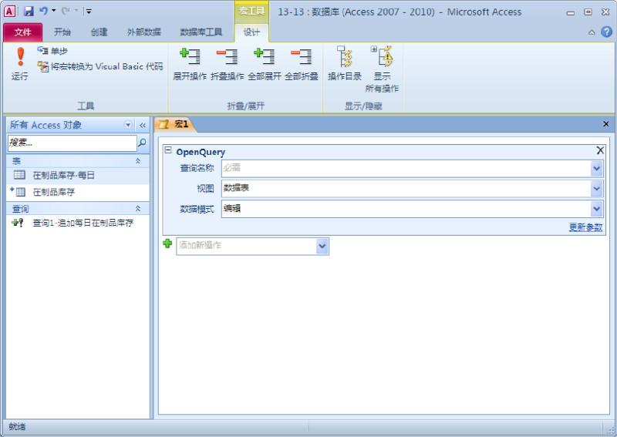617x437 pixels.
Task: Customize the quick access toolbar dropdown
Action: (89, 12)
